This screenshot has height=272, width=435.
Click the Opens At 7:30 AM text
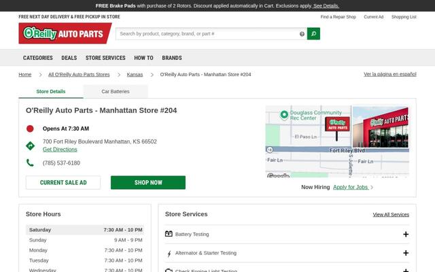66,129
